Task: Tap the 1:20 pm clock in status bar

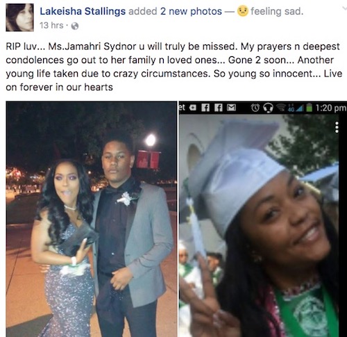Action: pos(330,108)
